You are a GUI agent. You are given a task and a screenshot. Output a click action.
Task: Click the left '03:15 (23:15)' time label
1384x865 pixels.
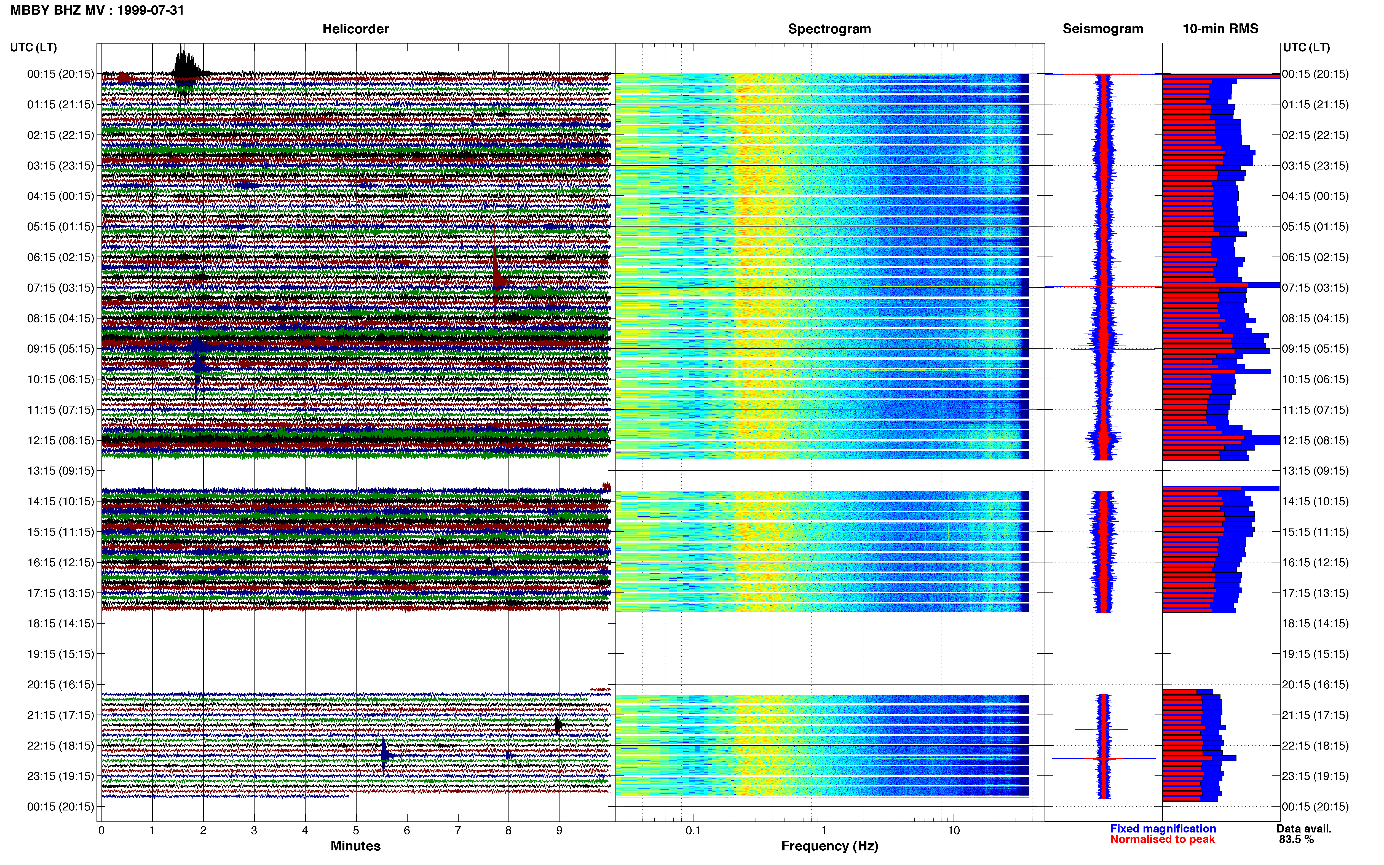[x=60, y=166]
